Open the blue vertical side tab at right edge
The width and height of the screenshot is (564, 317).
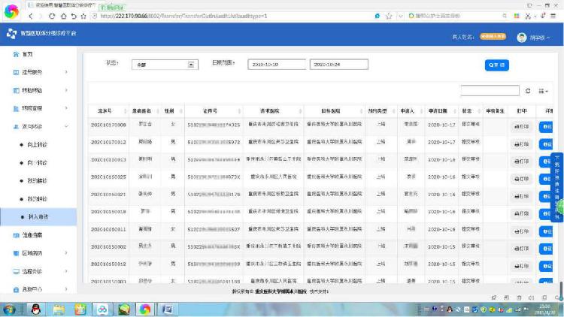point(556,187)
